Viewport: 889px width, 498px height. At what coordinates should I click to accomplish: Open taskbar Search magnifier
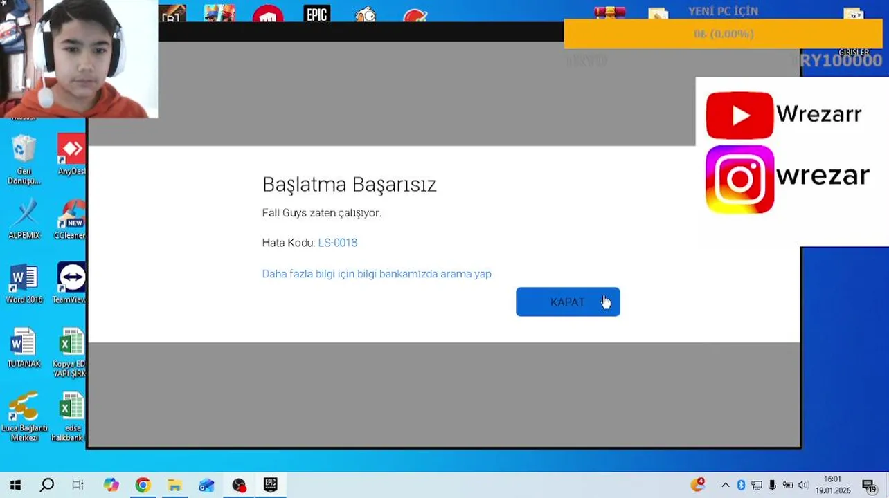tap(46, 485)
